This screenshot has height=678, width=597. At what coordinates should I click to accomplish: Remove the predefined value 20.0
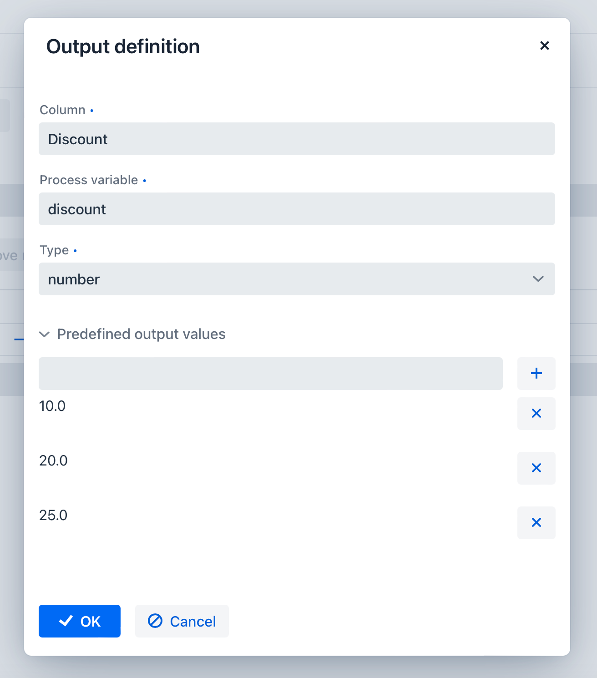coord(536,468)
